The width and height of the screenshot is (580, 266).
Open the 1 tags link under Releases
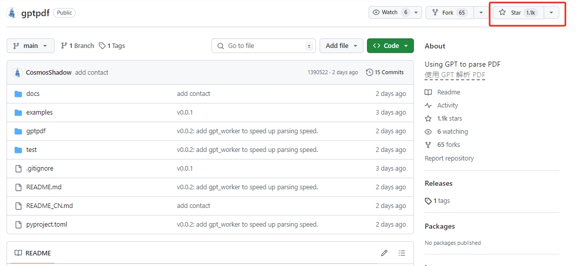437,201
